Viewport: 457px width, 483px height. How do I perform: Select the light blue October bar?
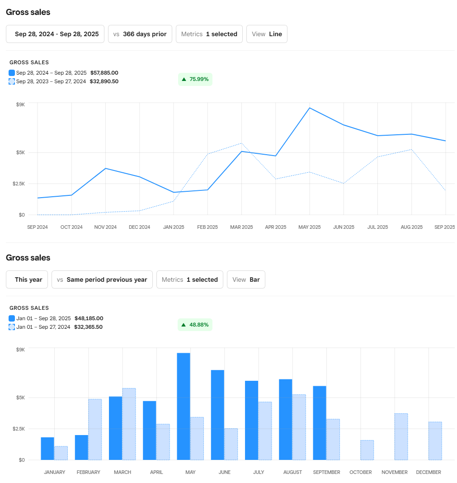[367, 450]
